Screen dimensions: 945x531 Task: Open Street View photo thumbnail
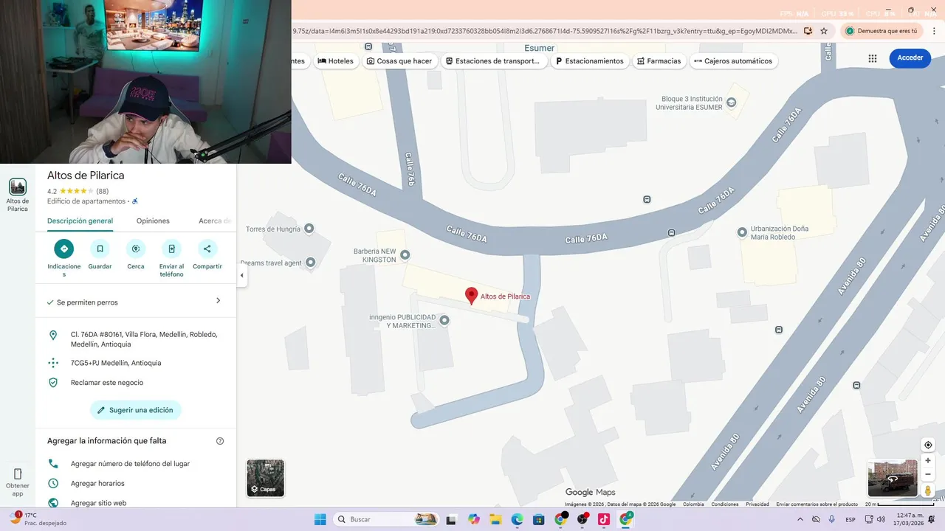pyautogui.click(x=893, y=478)
